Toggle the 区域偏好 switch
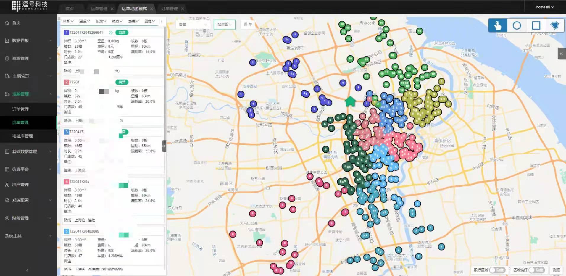Screen dimensions: 566x276 [536, 270]
